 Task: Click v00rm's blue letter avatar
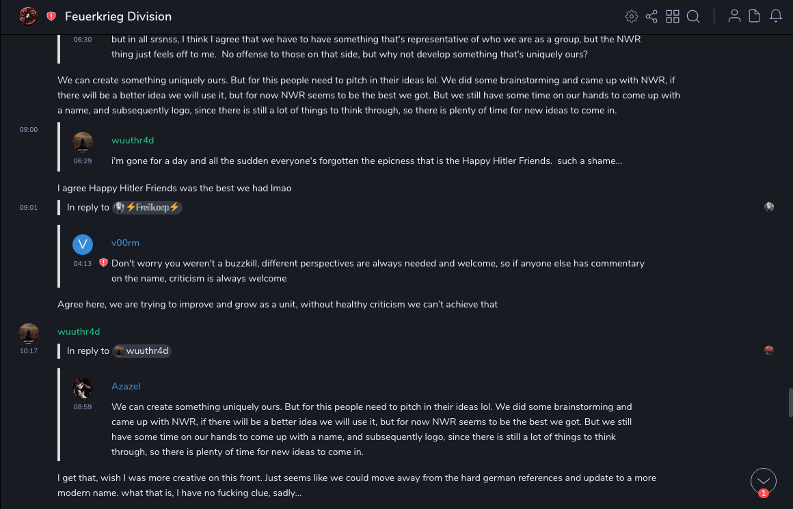pyautogui.click(x=83, y=244)
